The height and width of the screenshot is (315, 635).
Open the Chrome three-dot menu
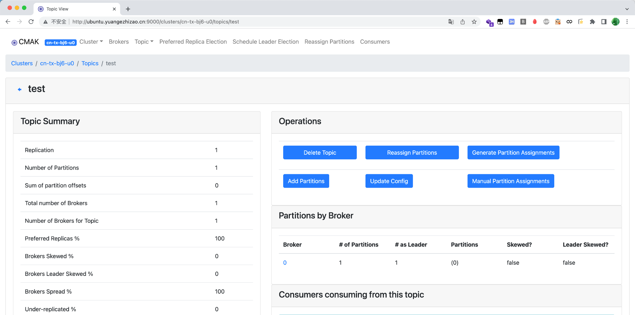pyautogui.click(x=627, y=22)
